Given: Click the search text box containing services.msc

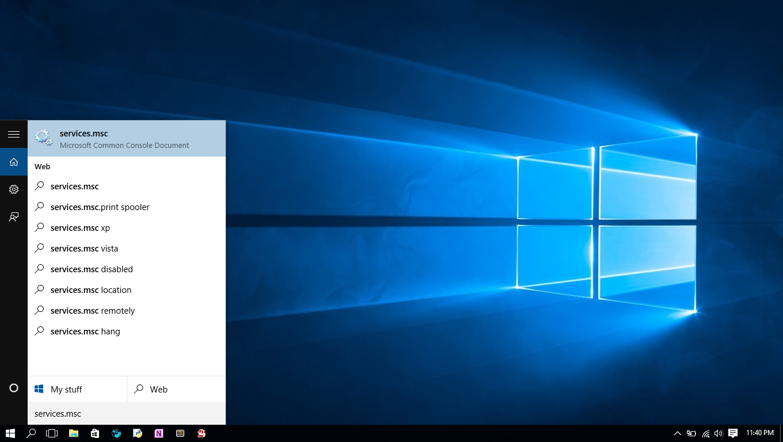Looking at the screenshot, I should click(x=127, y=414).
